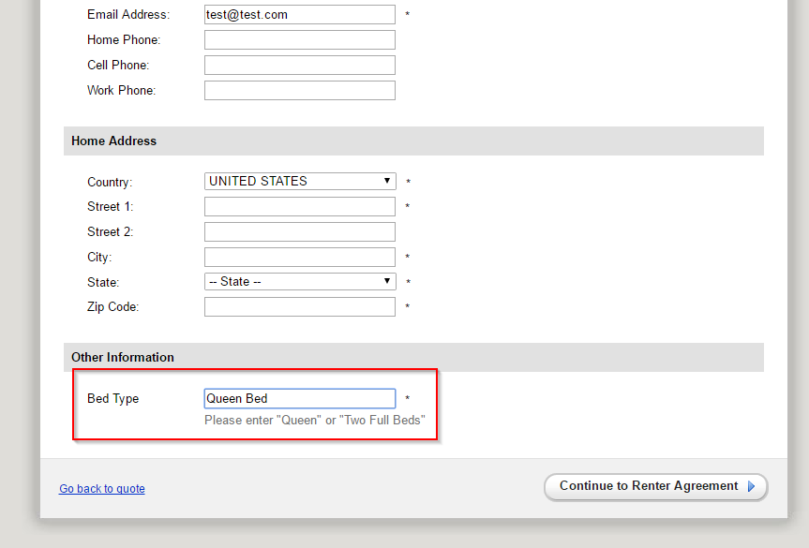Focus the Street 2 text box
Viewport: 809px width, 548px height.
pos(299,232)
